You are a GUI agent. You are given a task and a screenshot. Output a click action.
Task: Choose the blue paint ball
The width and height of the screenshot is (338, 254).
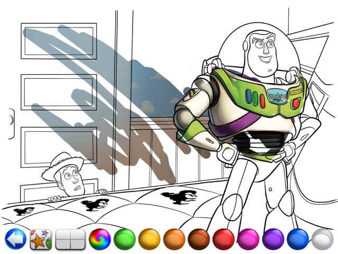[298, 239]
